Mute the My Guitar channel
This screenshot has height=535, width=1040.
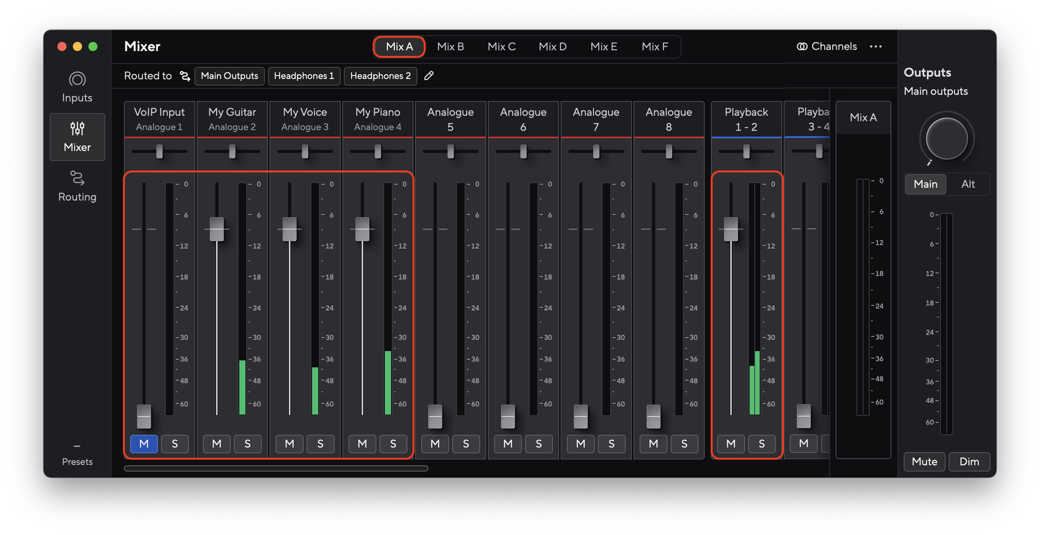click(x=217, y=444)
